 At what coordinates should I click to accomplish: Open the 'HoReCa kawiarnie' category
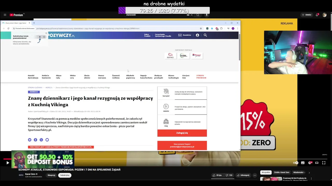tap(46, 77)
